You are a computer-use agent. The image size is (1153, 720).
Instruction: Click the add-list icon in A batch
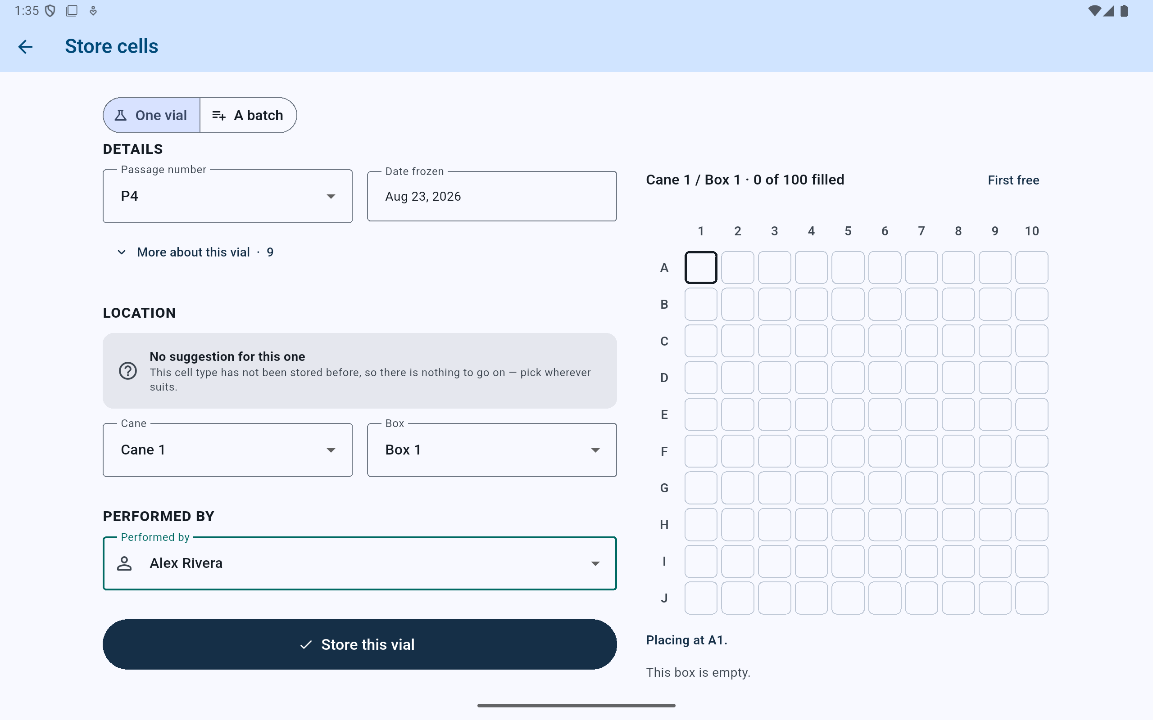coord(219,115)
